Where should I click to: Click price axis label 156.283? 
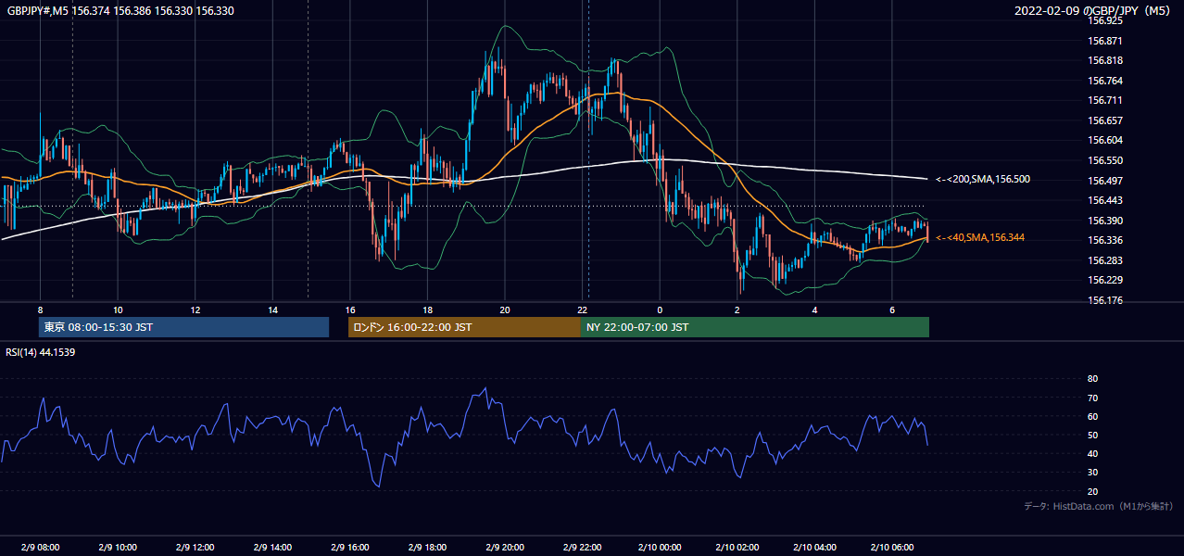click(1105, 260)
